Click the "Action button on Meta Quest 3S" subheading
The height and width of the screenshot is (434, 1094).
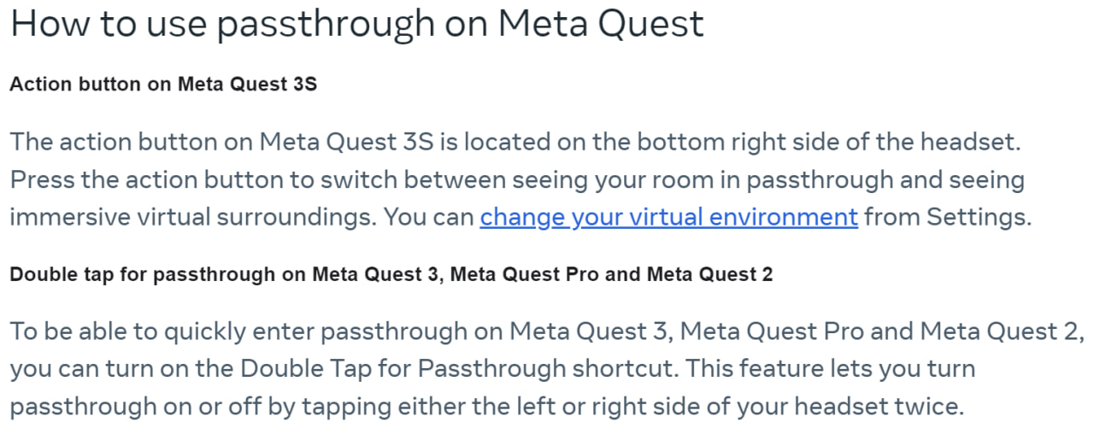coord(163,85)
